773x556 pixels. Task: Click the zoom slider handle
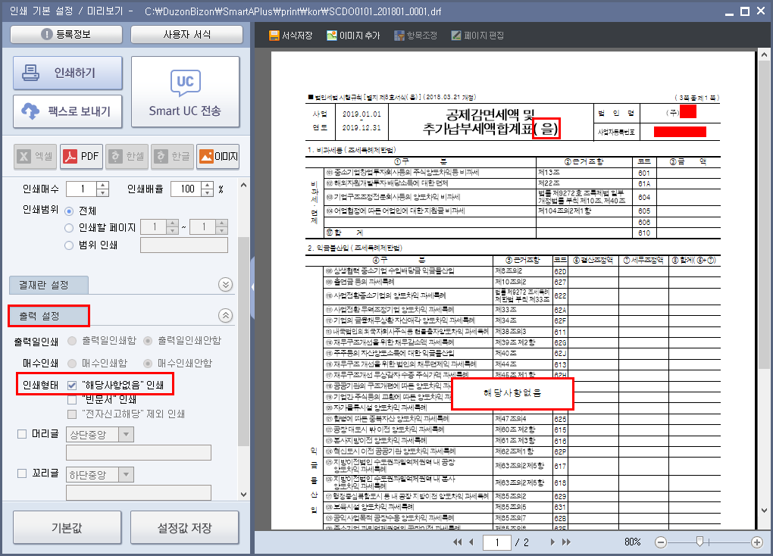(699, 542)
